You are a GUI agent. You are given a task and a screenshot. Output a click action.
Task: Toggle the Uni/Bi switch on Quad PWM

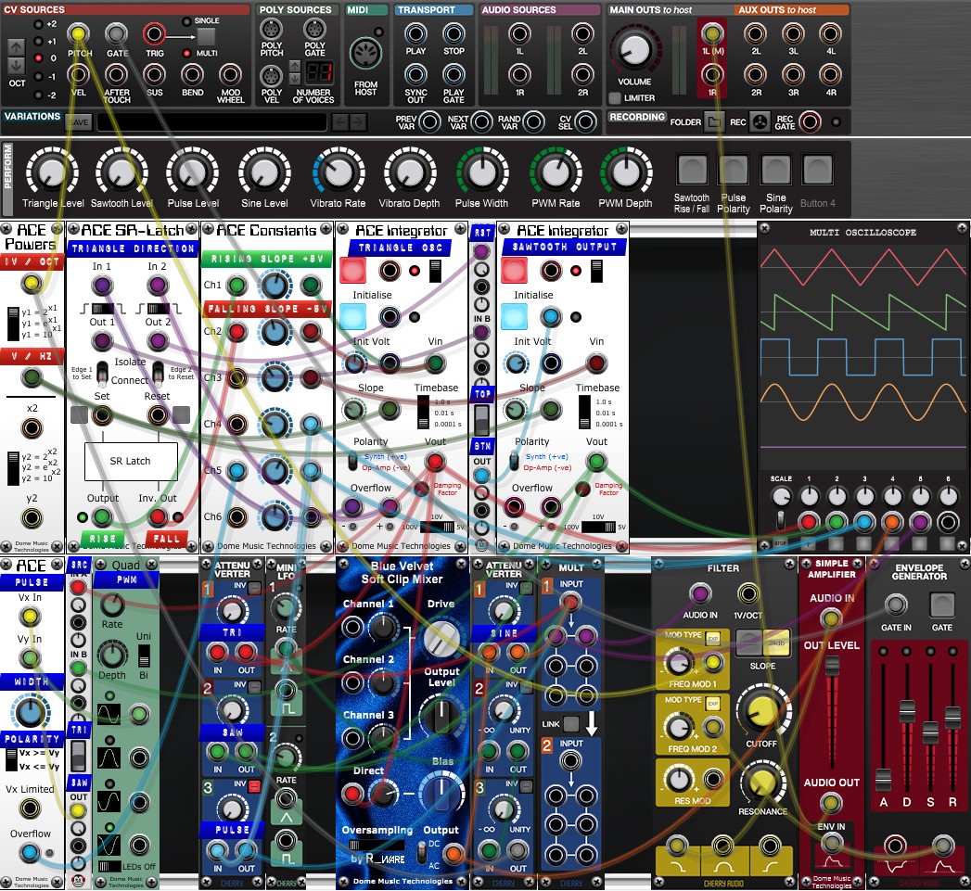(144, 656)
